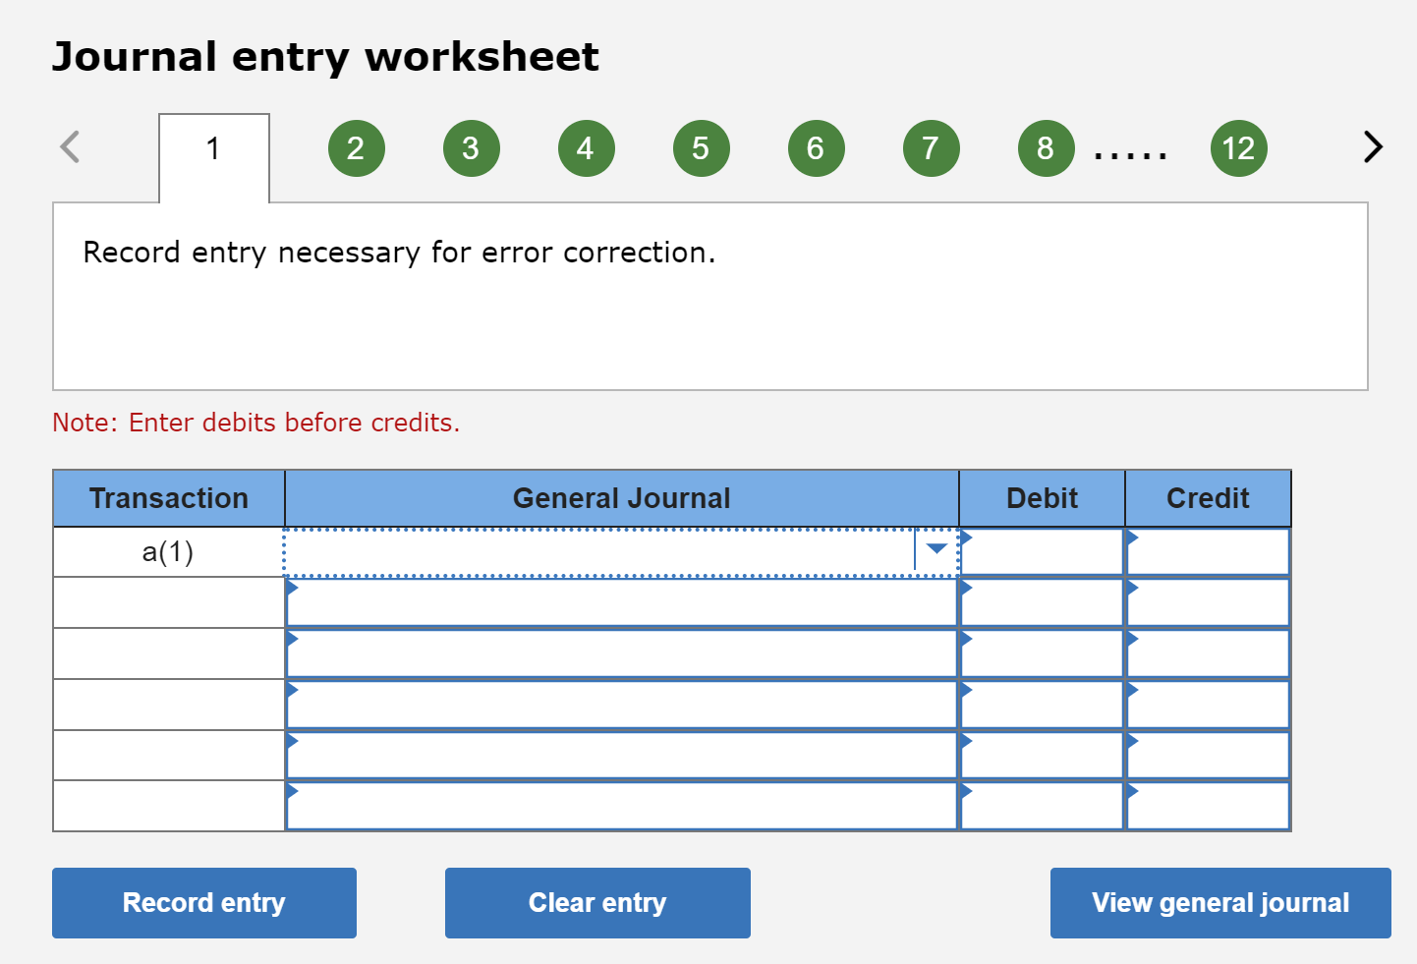Select the third row Debit cell
The height and width of the screenshot is (964, 1417).
point(1042,653)
